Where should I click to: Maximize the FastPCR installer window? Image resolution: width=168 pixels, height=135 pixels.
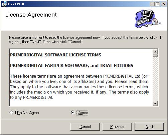[158, 4]
